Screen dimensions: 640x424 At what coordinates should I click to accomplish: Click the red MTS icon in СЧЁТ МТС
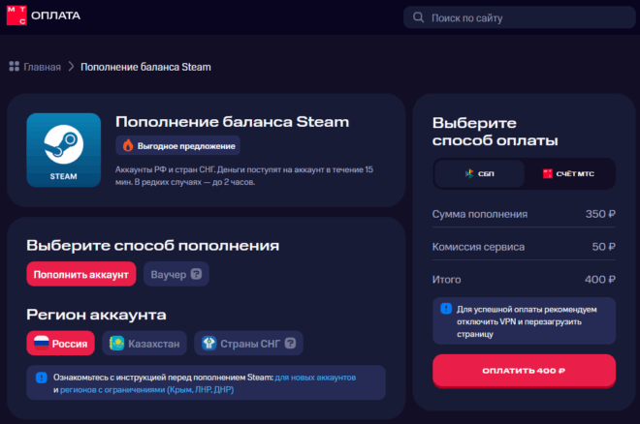pyautogui.click(x=547, y=173)
